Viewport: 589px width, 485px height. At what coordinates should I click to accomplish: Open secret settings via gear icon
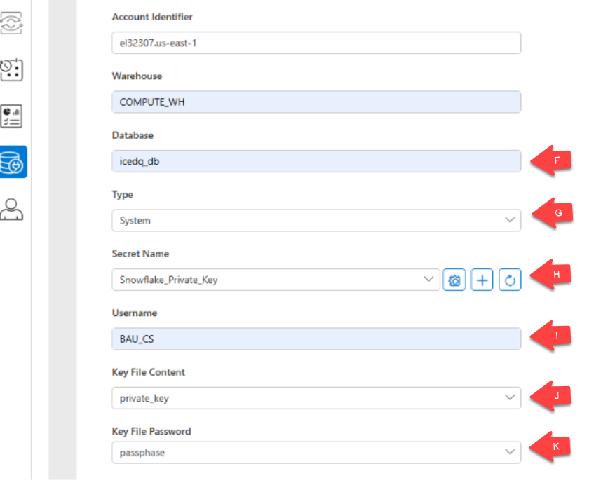pos(454,279)
